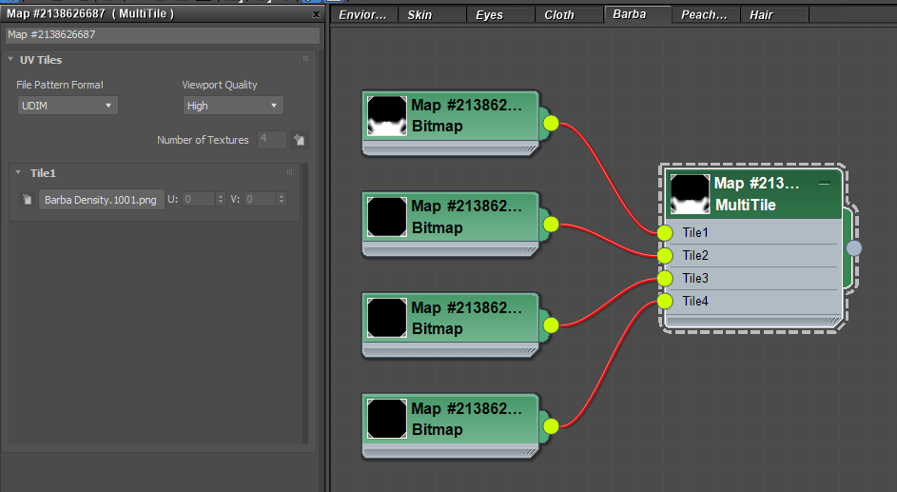Click the bottom Bitmap node's output socket
Screen dimensions: 897x492
(551, 425)
